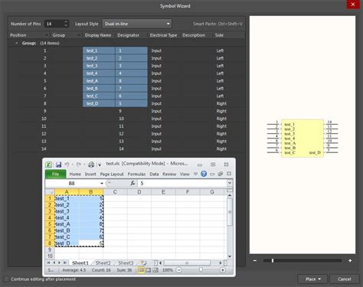This screenshot has width=363, height=287.
Task: Go to first sheet navigation arrow
Action: [48, 263]
